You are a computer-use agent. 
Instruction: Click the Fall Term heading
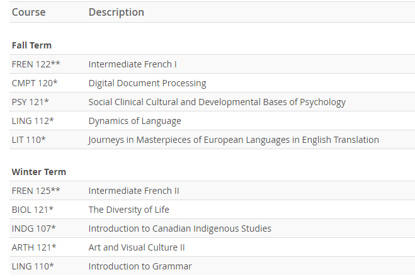pos(31,45)
